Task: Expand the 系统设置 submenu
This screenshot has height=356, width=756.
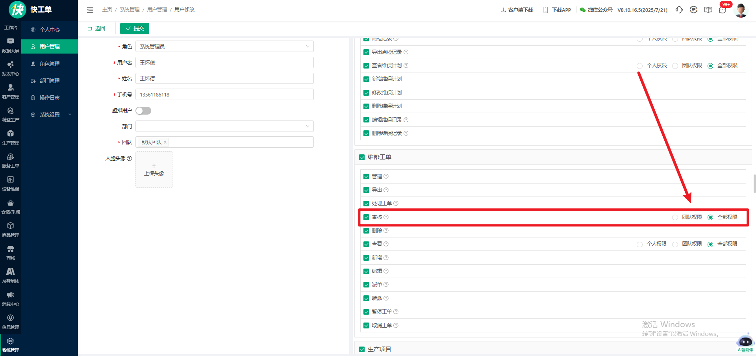Action: (x=50, y=115)
